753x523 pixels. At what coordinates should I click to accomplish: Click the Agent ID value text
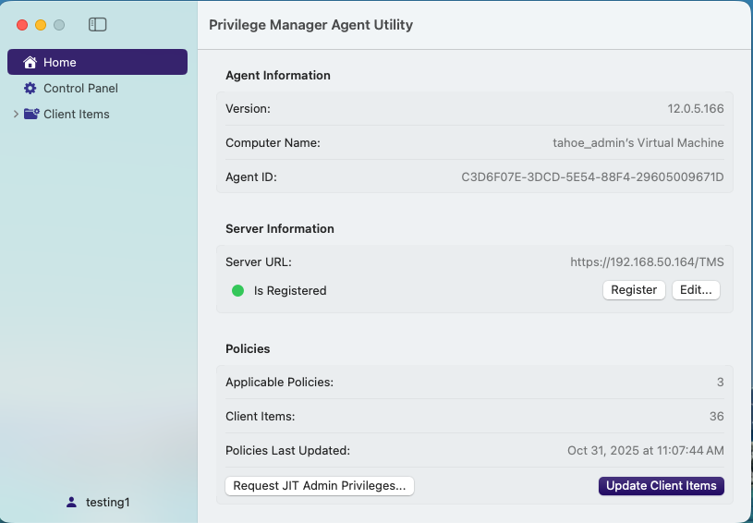[x=592, y=176]
